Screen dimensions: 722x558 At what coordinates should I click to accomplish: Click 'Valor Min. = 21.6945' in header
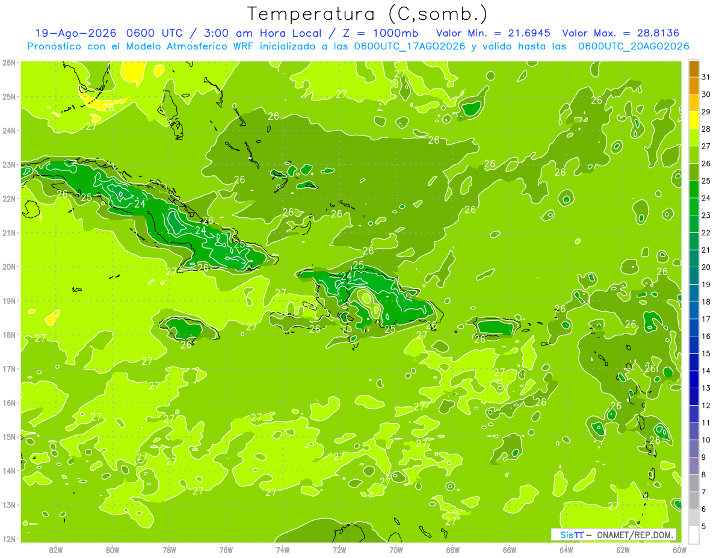click(x=493, y=33)
